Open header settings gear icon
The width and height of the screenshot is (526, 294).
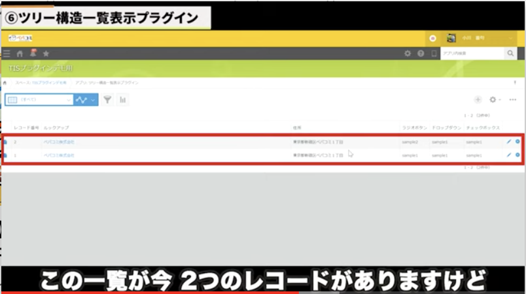point(408,54)
